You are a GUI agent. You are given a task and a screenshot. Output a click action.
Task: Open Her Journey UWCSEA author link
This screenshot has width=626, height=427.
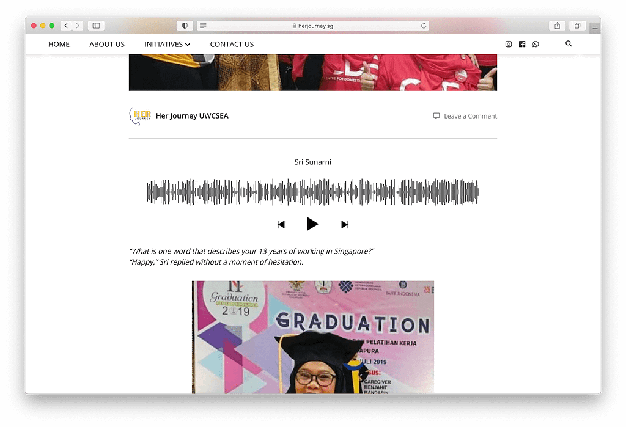(x=192, y=115)
